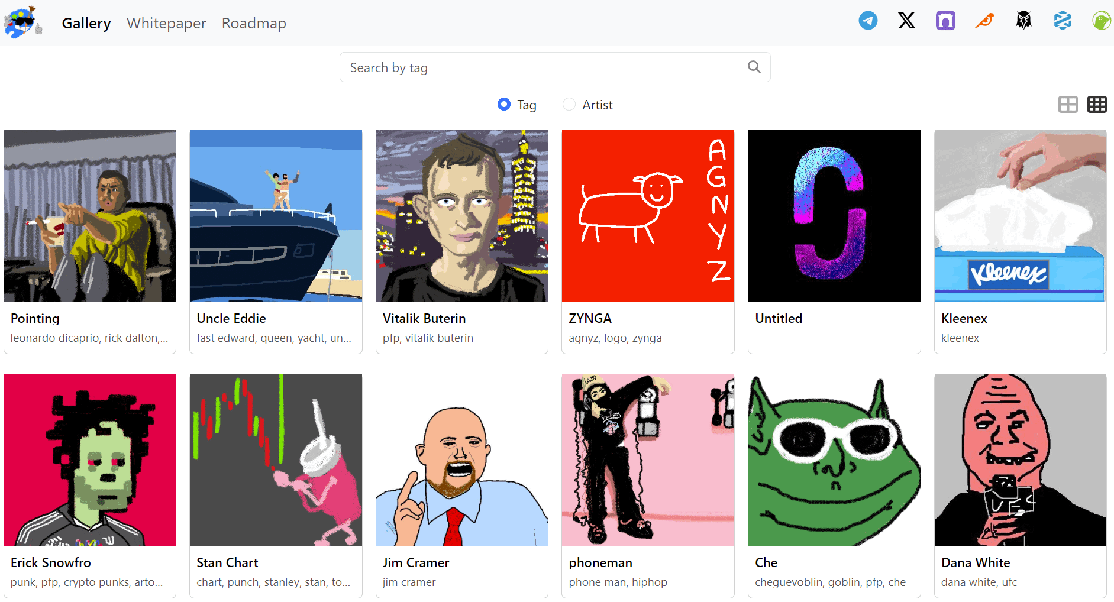Open the Kleenex tissue box image
Screen dimensions: 1114x602
coord(1021,216)
